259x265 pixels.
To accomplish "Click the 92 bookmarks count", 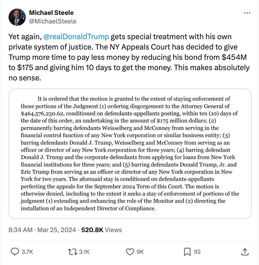I will [x=197, y=252].
